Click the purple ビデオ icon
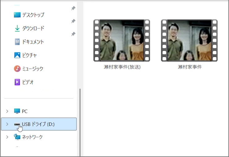The image size is (229, 157). [x=17, y=82]
